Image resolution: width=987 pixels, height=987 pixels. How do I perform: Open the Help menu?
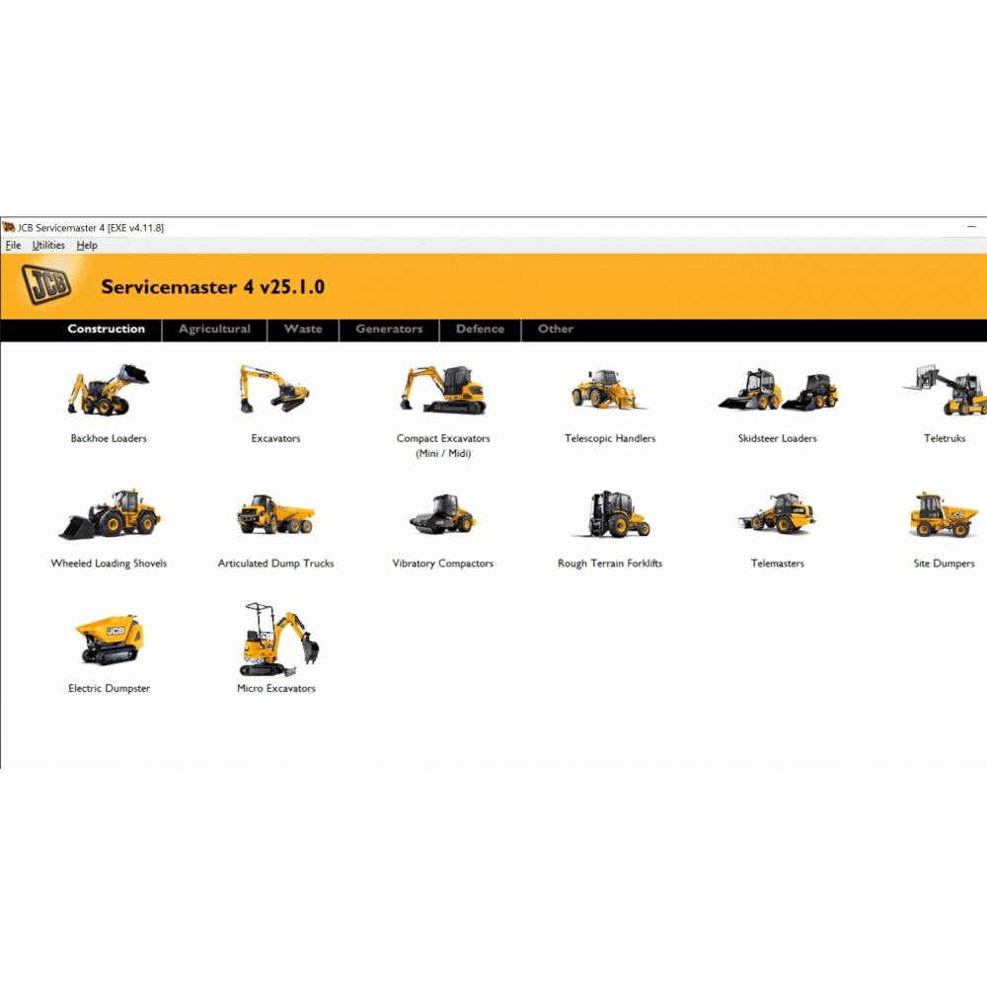coord(87,246)
